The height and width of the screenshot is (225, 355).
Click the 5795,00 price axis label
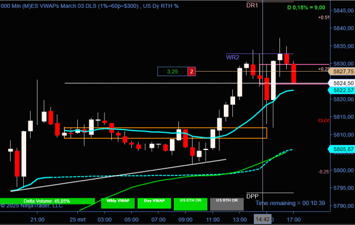click(x=344, y=188)
